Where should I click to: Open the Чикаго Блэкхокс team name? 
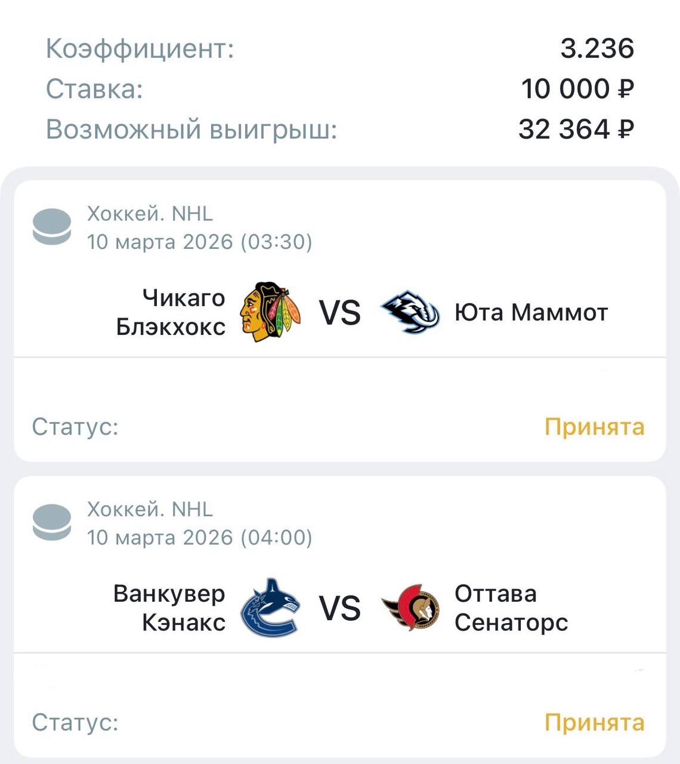[x=171, y=312]
